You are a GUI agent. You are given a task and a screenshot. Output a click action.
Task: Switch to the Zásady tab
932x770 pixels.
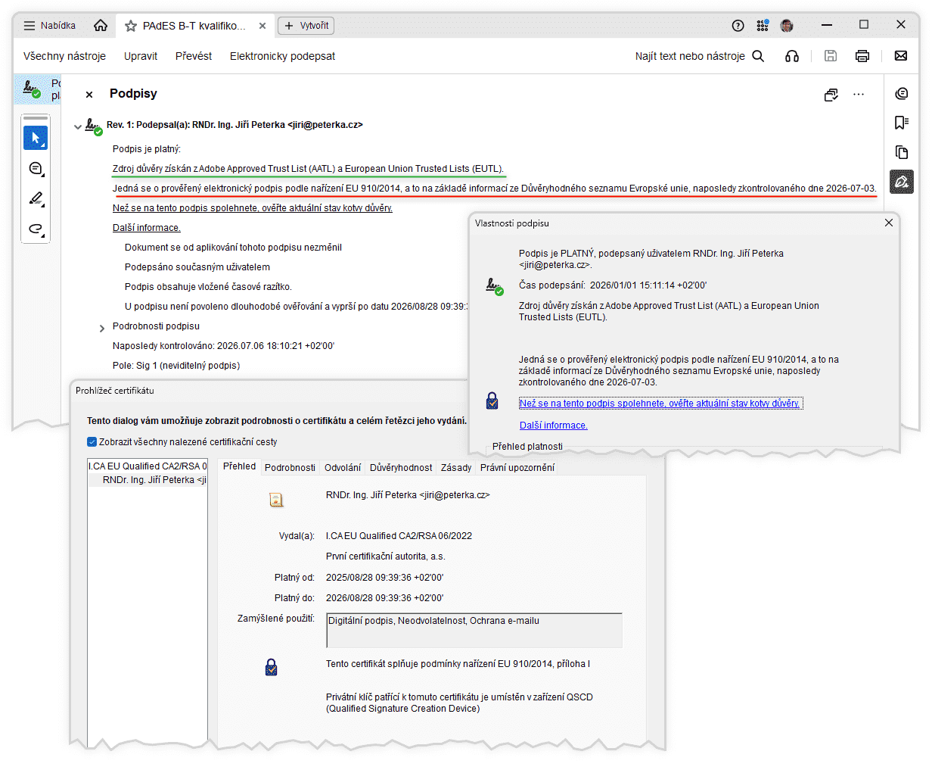(456, 468)
